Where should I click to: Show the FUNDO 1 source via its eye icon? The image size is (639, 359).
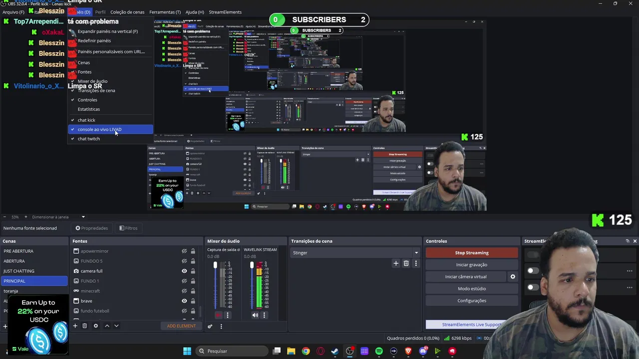tap(184, 281)
